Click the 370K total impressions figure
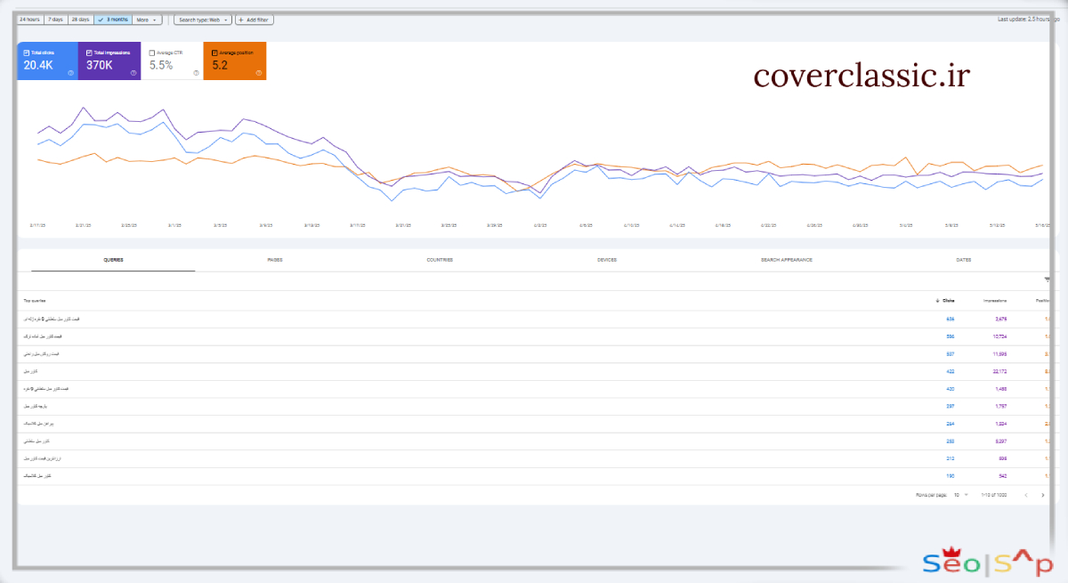 pos(100,65)
